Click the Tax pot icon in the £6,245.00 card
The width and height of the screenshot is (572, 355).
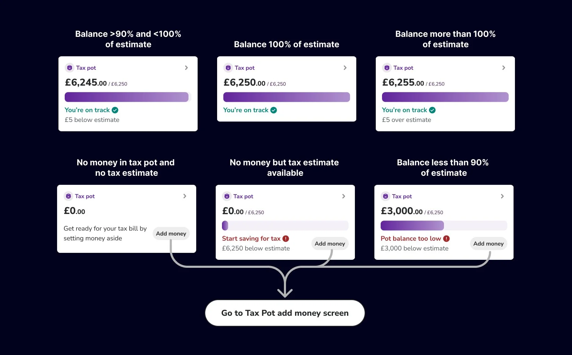coord(70,68)
